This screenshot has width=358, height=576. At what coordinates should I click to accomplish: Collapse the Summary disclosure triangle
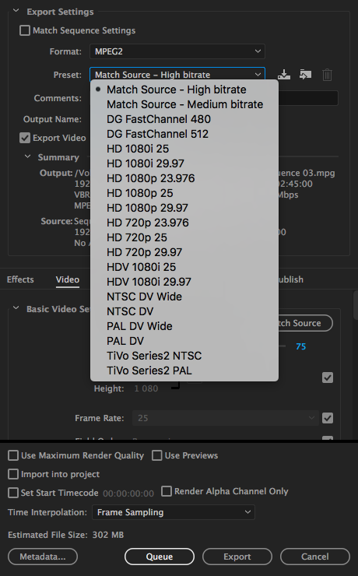[x=27, y=156]
